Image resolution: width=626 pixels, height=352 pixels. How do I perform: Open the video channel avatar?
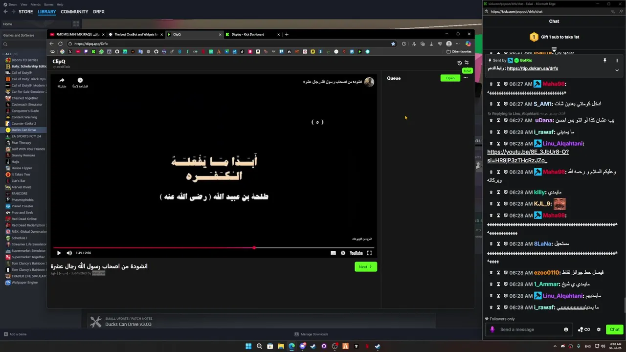coord(369,82)
